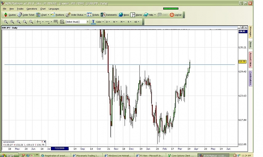Expand the Chart toolbar dropdown arrow
The height and width of the screenshot is (157, 263).
pos(48,15)
